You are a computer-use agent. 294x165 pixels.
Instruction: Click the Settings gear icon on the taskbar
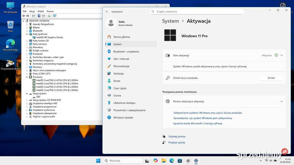point(196,160)
